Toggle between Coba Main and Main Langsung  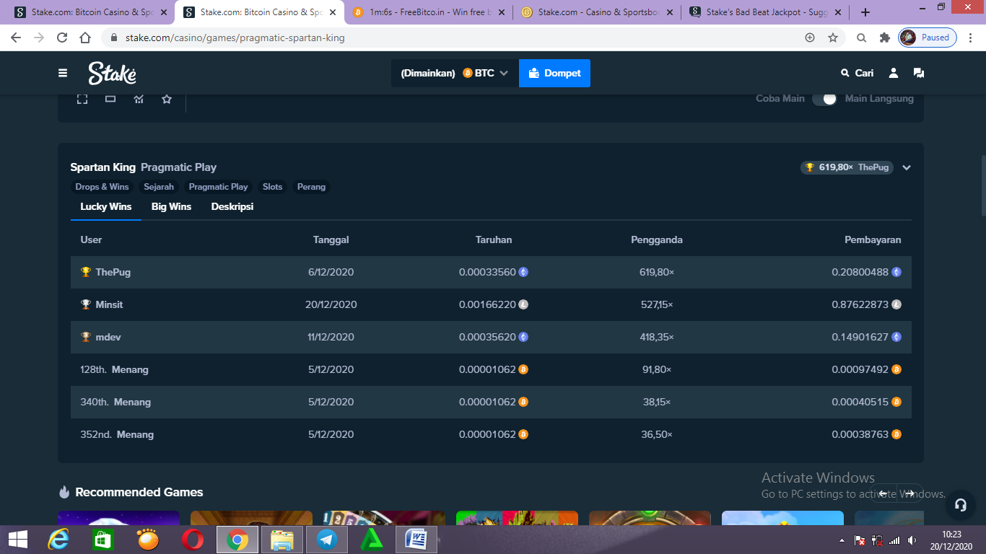coord(824,99)
